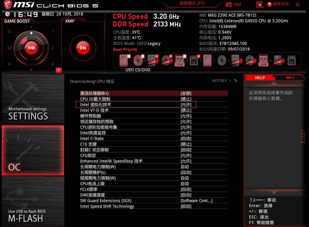
Task: Open the SETTINGS motherboard section
Action: 33,99
